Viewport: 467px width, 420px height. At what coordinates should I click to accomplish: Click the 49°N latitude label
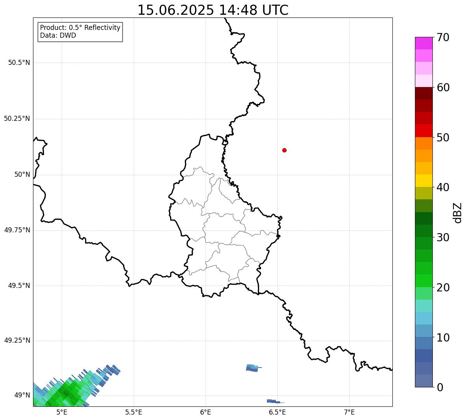click(x=22, y=395)
